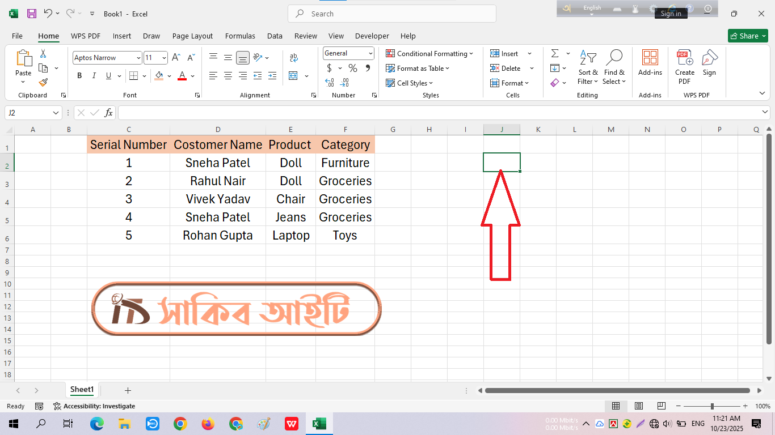
Task: Click the Insert Function fx icon
Action: 108,113
